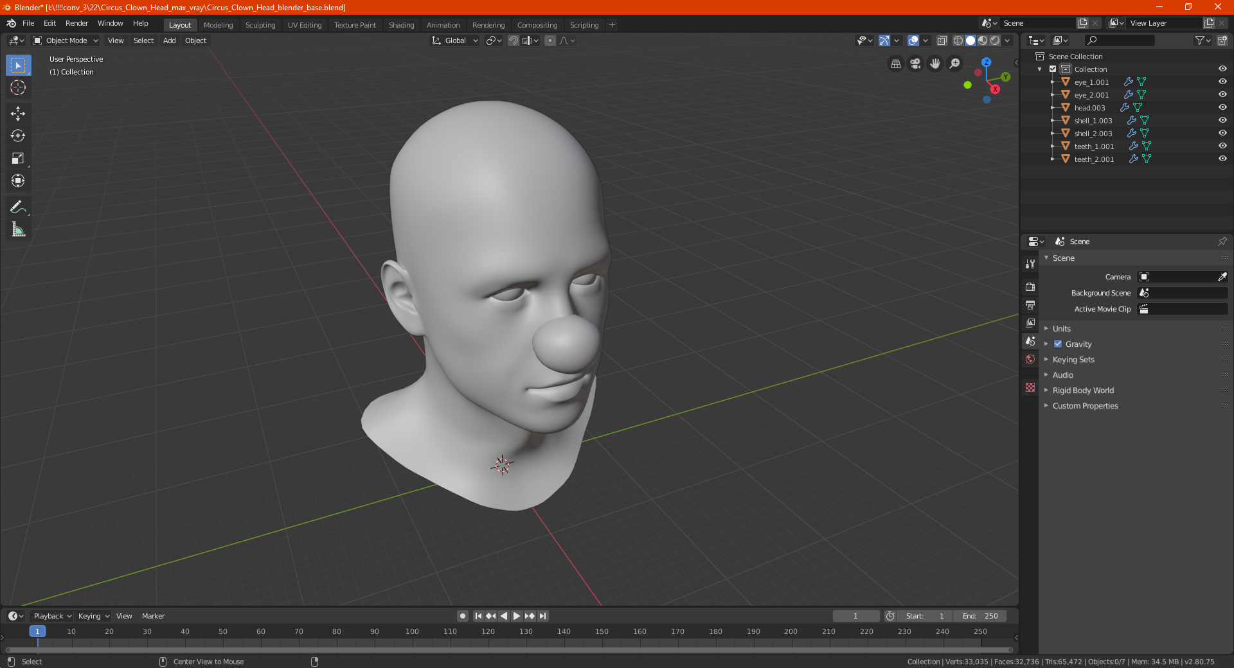
Task: Open the Texture properties tab
Action: pyautogui.click(x=1030, y=387)
